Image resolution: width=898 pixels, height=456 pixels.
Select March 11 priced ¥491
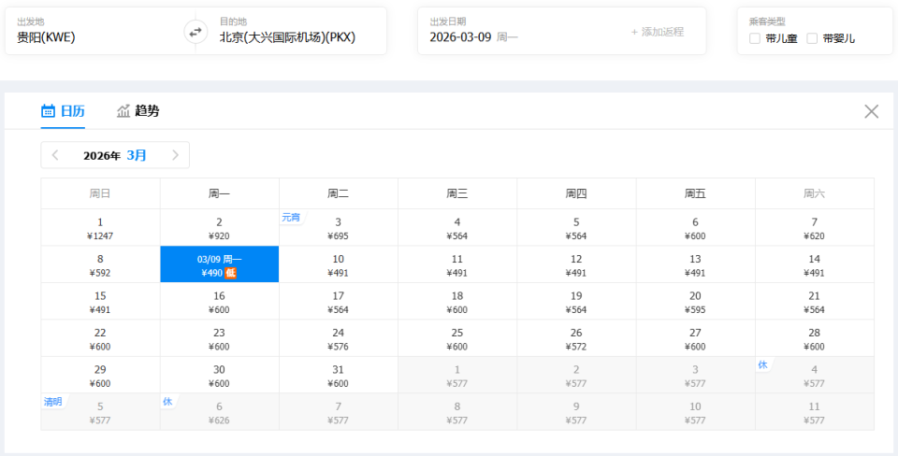tap(457, 264)
